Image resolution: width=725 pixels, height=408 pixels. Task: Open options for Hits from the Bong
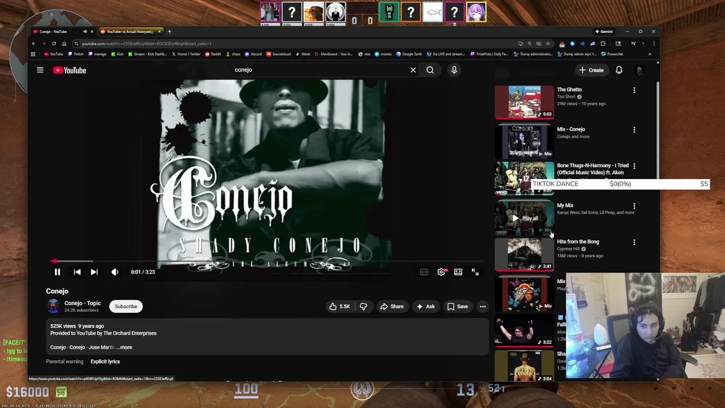click(x=634, y=243)
